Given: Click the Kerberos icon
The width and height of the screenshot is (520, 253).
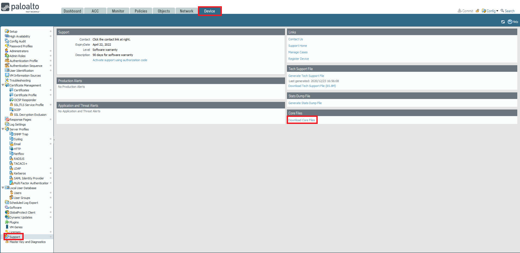Looking at the screenshot, I should 11,173.
